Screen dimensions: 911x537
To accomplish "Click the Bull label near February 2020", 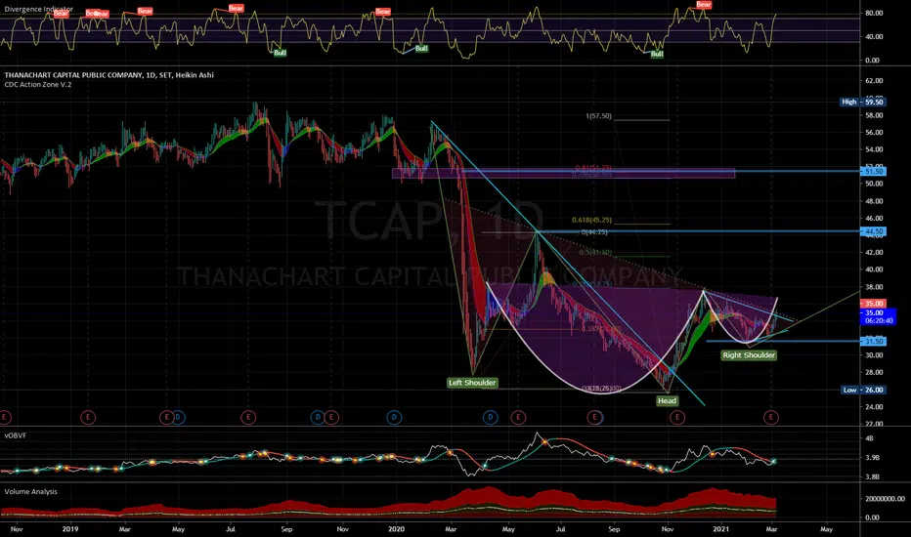I will tap(421, 48).
